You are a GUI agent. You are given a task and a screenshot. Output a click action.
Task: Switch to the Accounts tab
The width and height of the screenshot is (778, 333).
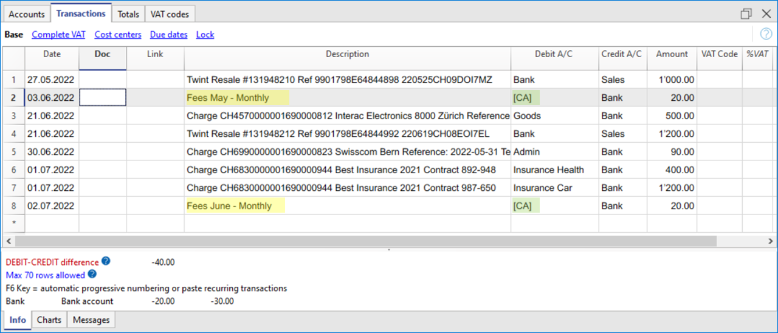tap(27, 14)
